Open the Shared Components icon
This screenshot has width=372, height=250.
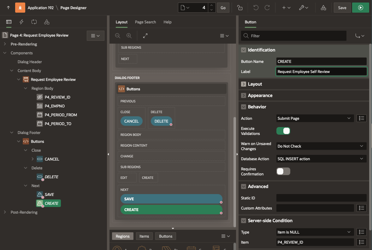323,8
